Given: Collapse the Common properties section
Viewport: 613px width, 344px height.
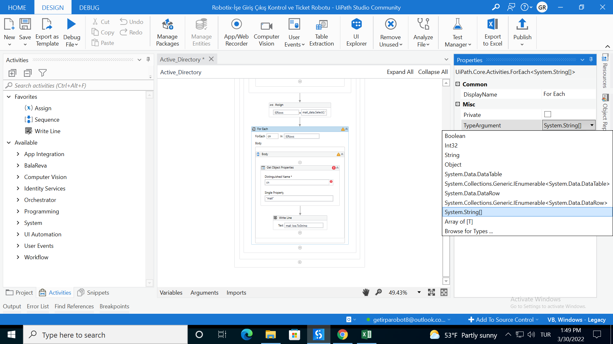Looking at the screenshot, I should click(458, 84).
